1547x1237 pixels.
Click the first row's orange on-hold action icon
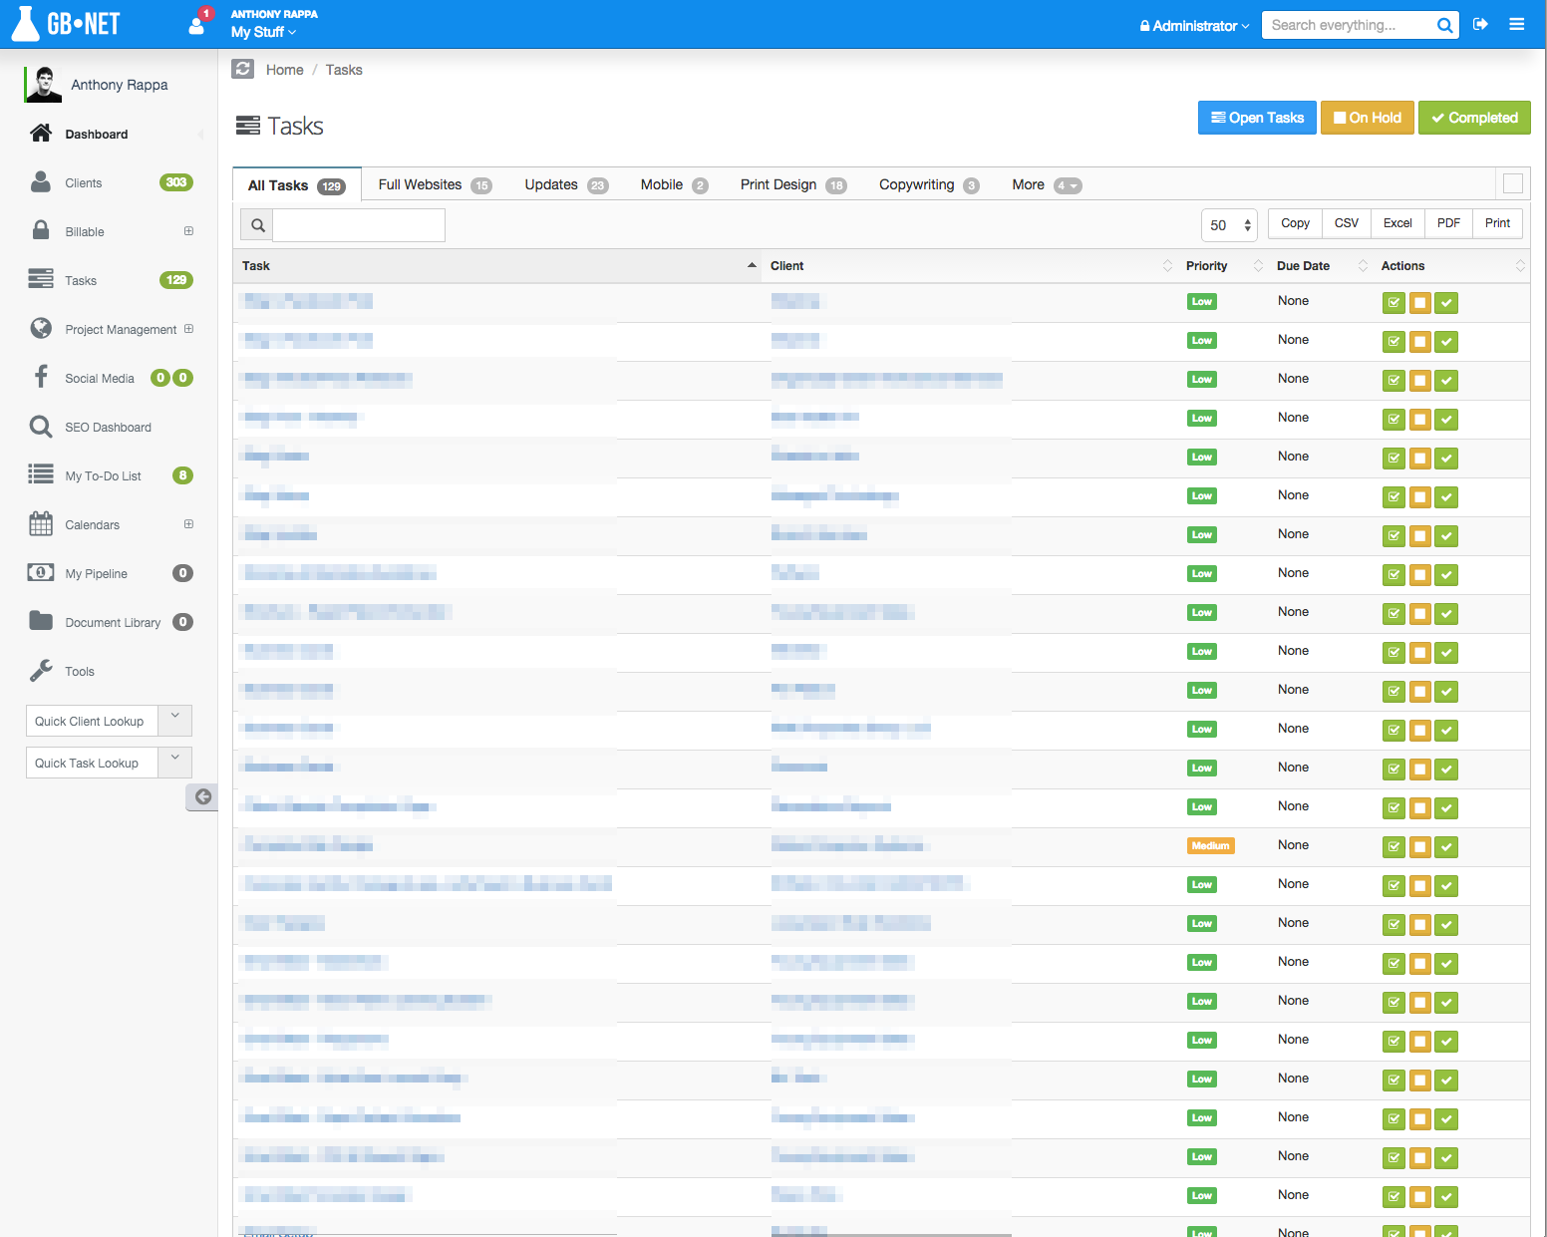1420,303
